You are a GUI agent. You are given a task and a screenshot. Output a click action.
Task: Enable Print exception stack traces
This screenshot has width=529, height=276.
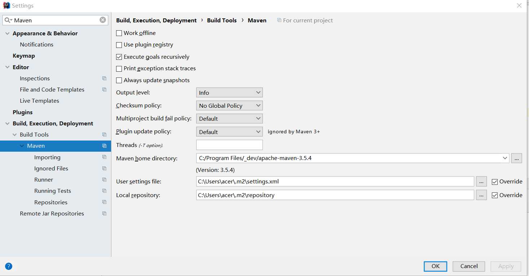pyautogui.click(x=119, y=68)
